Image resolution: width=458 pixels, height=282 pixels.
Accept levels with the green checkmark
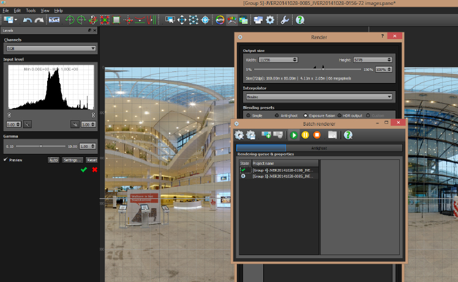coord(84,170)
